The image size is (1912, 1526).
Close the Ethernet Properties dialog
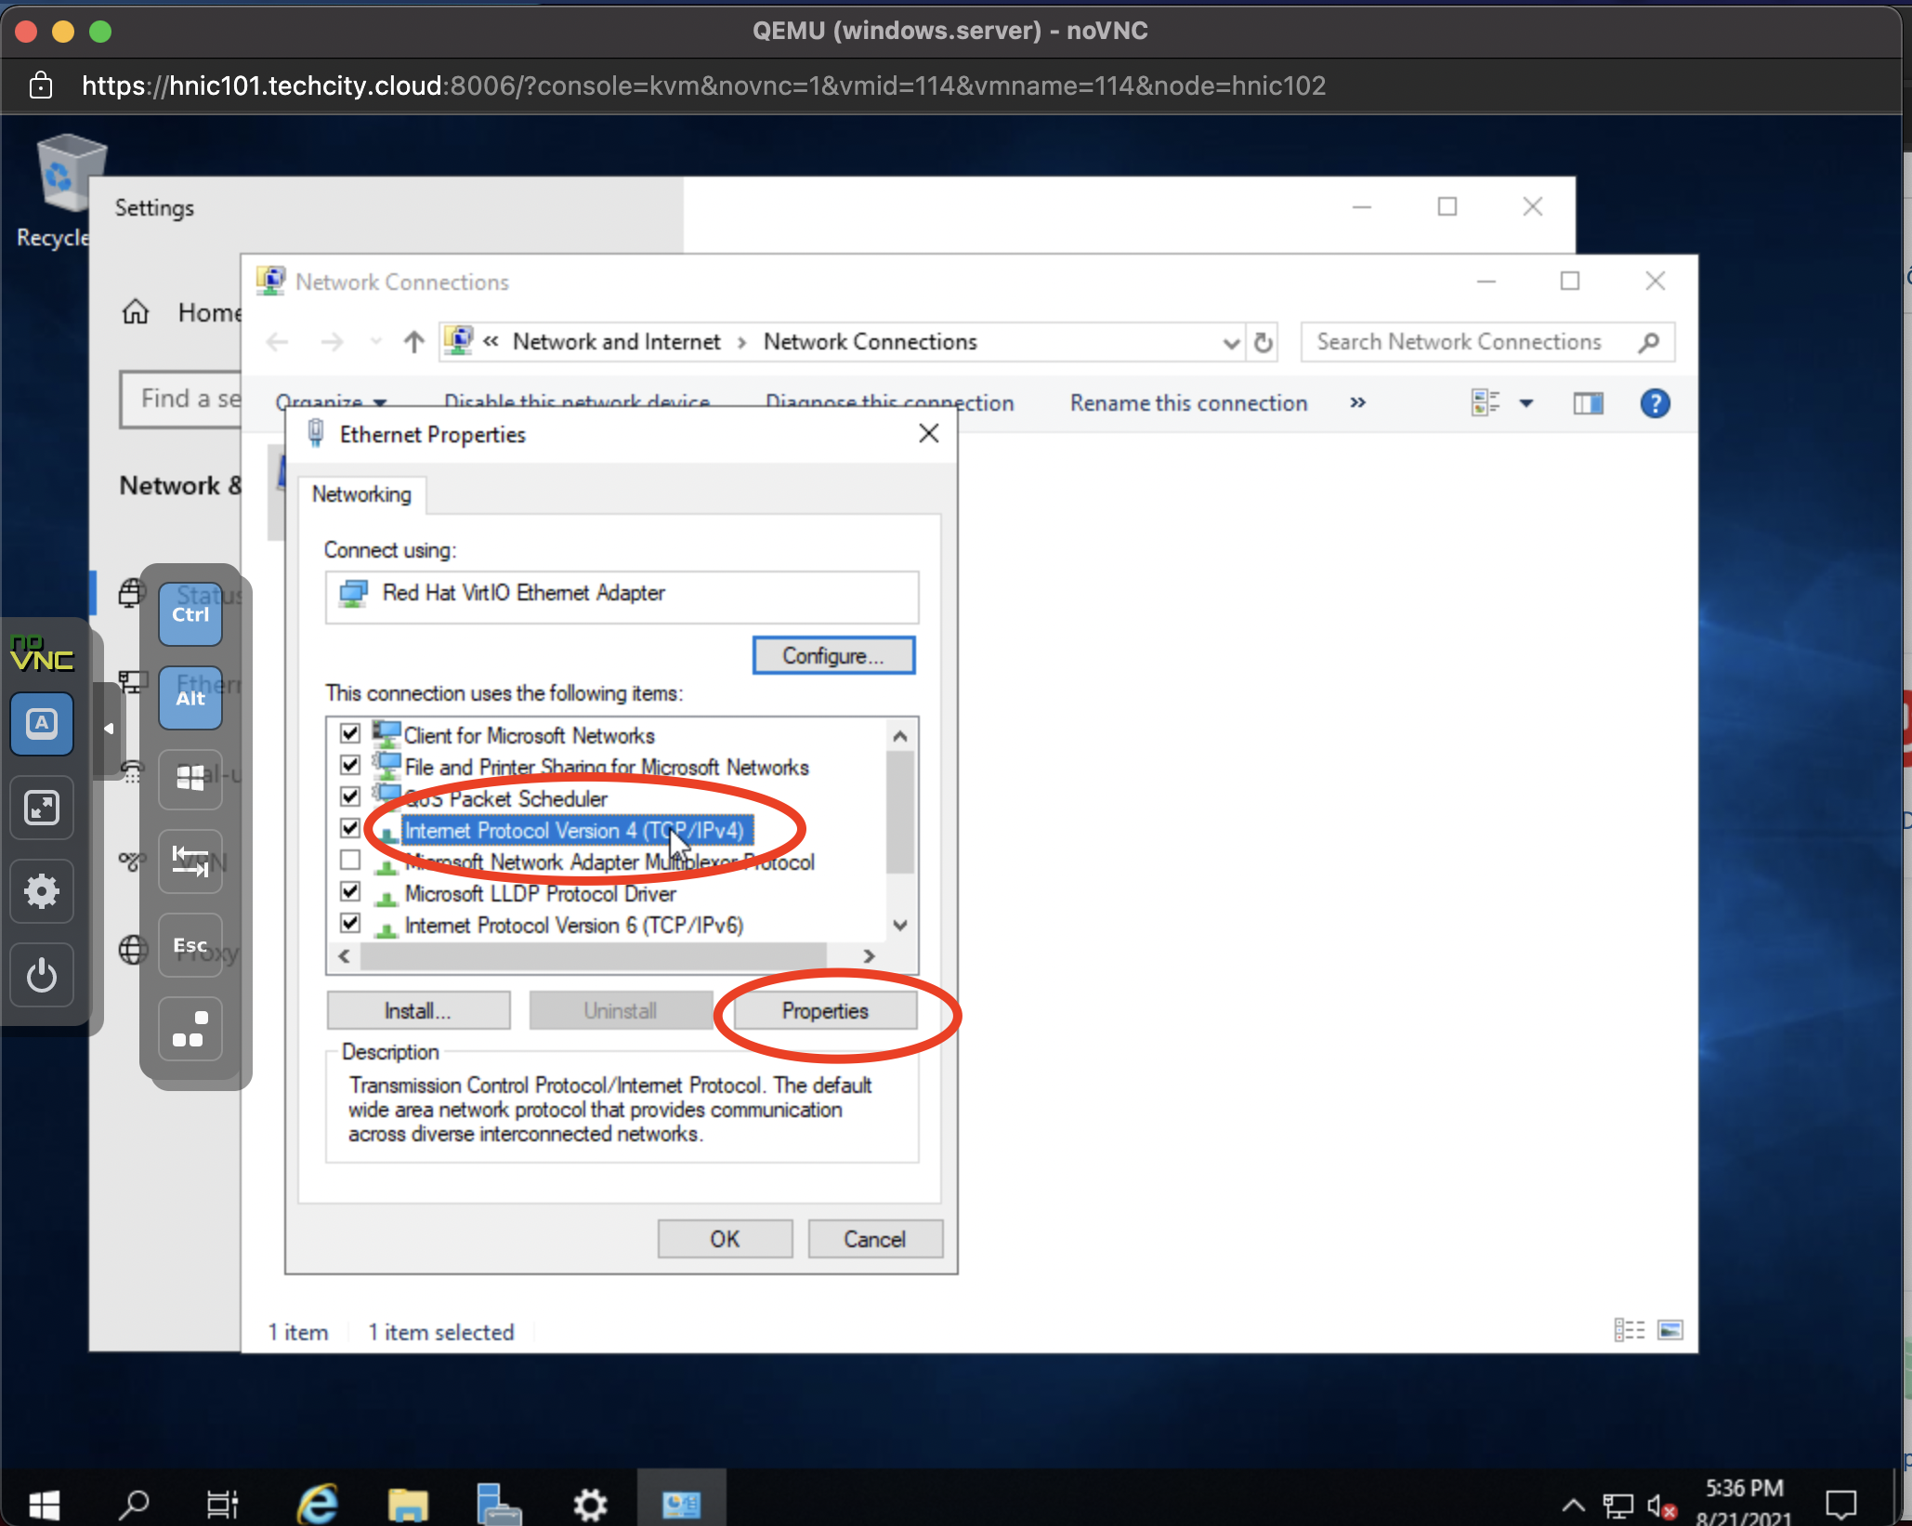point(928,434)
